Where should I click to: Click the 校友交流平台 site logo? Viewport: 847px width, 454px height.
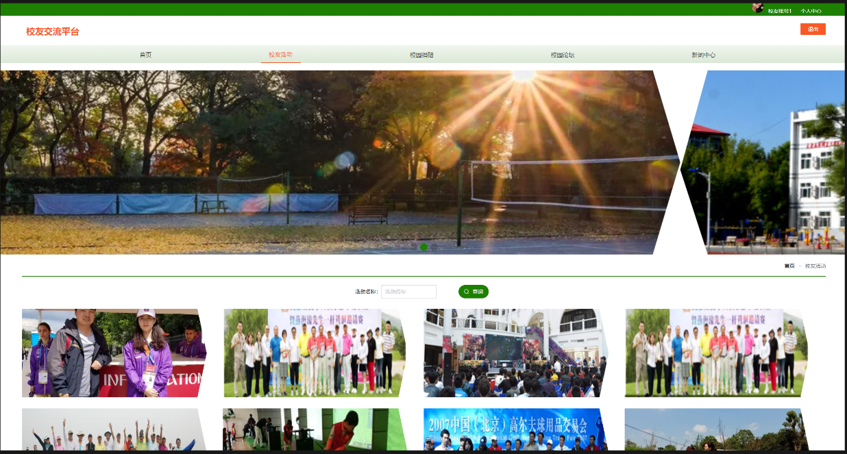[x=53, y=31]
